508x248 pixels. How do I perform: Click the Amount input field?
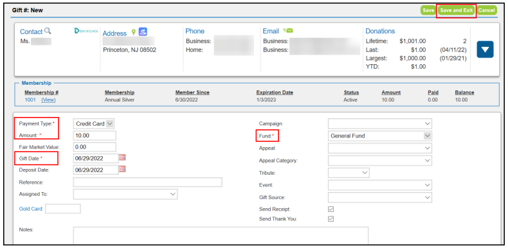[95, 136]
